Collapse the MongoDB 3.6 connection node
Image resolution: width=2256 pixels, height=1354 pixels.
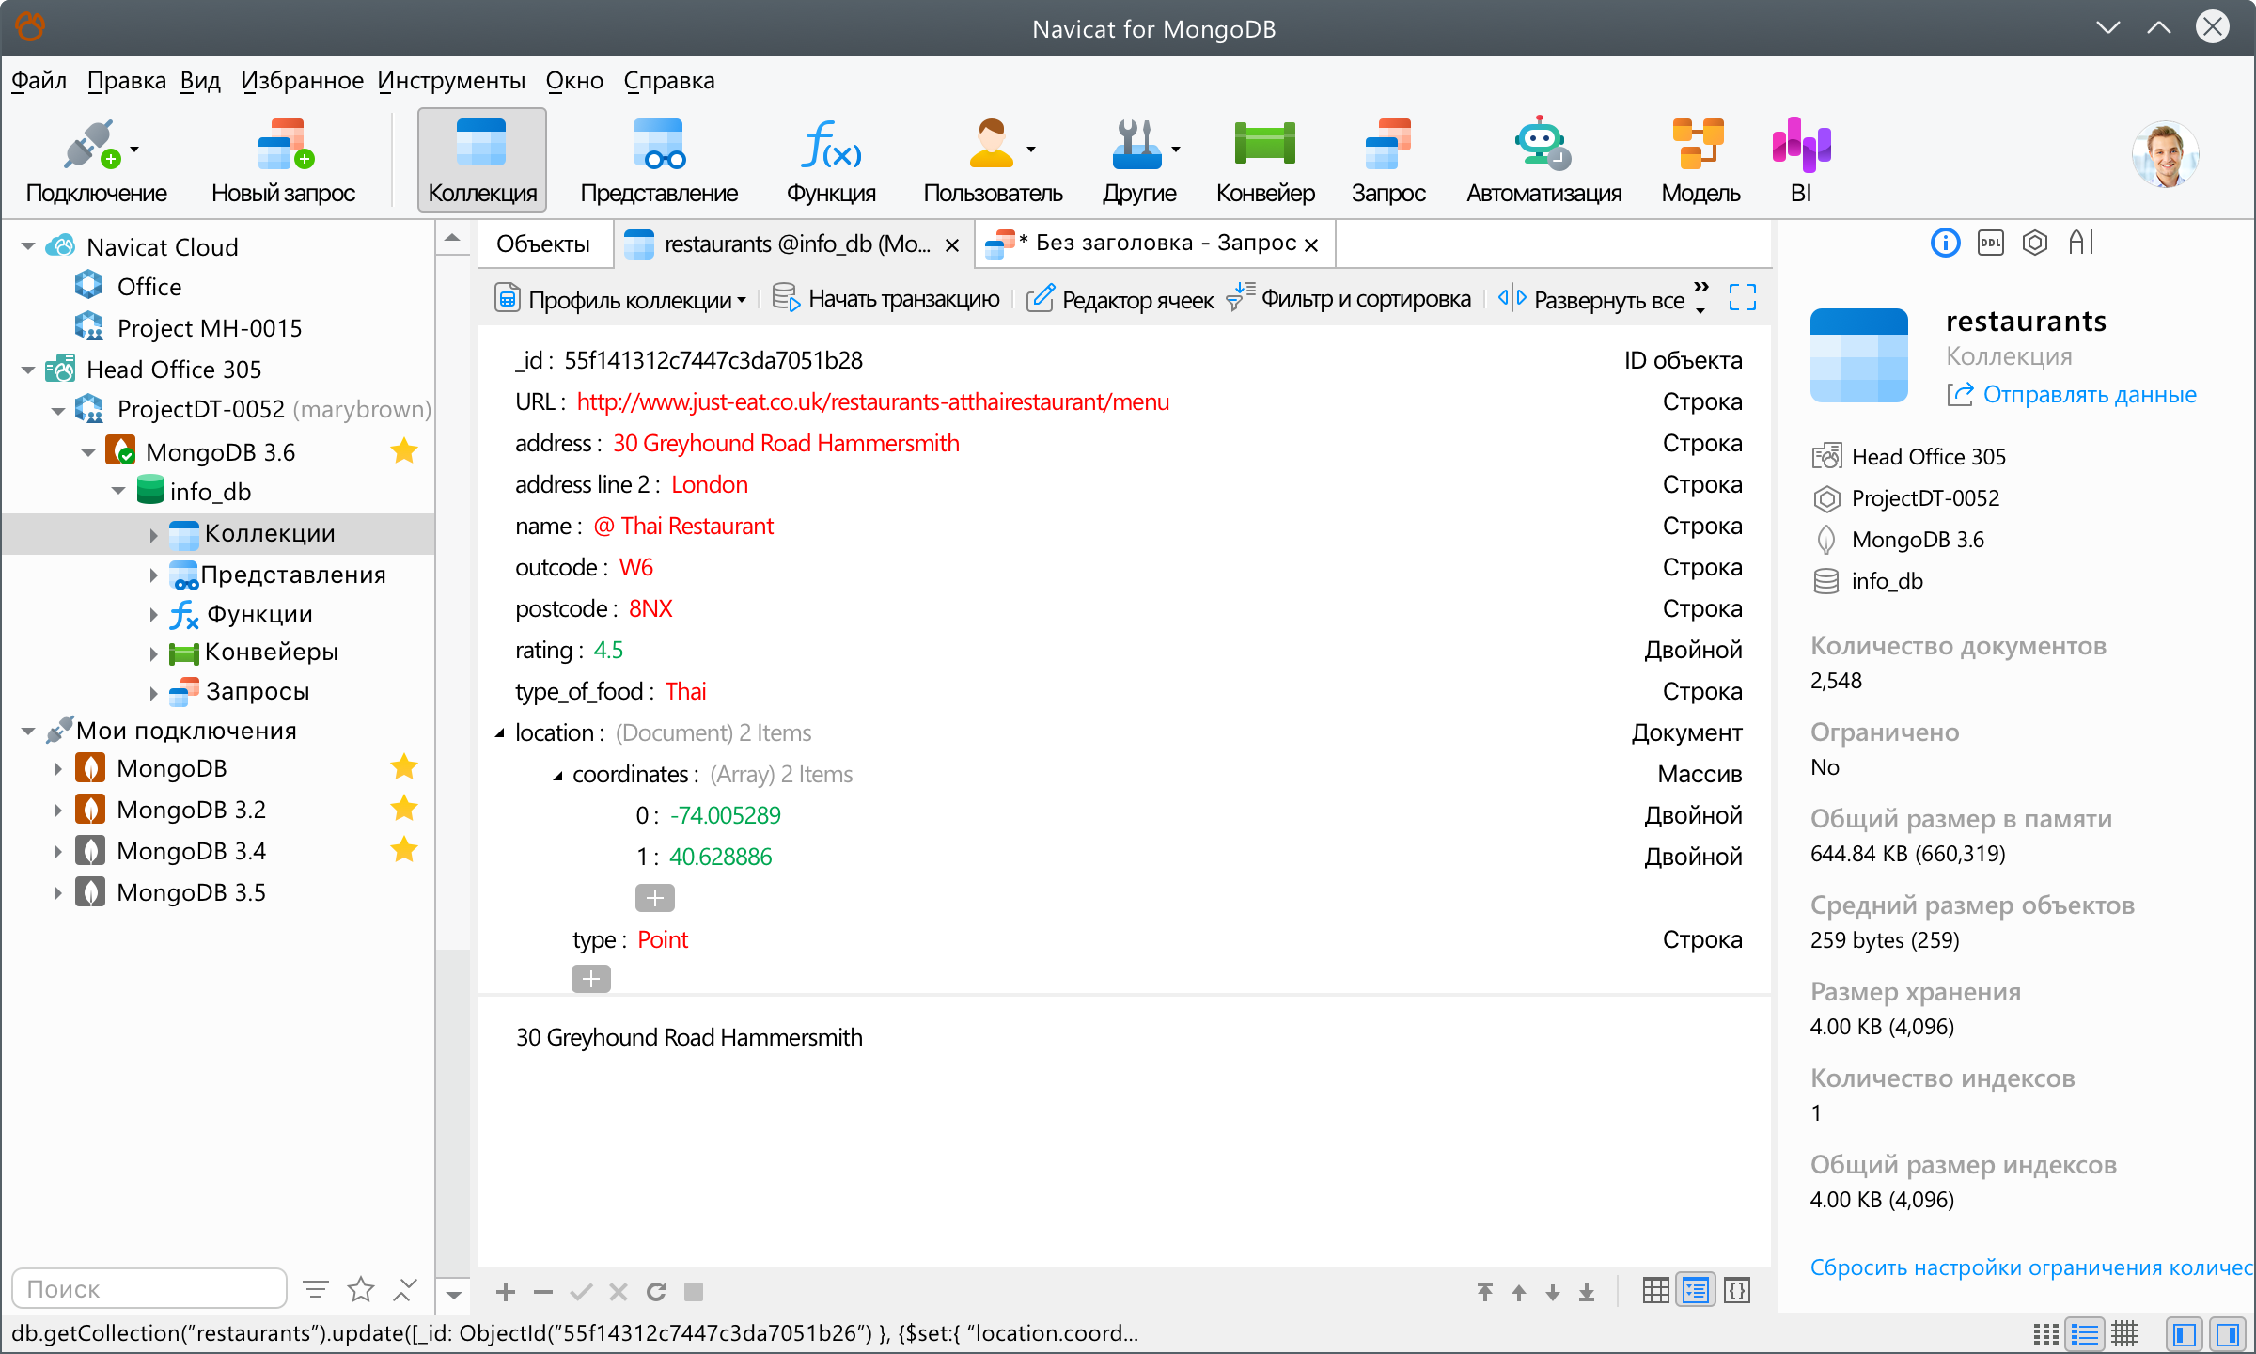click(88, 452)
